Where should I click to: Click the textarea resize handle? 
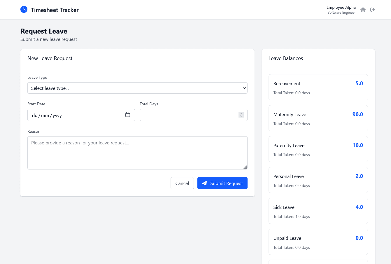(x=245, y=167)
